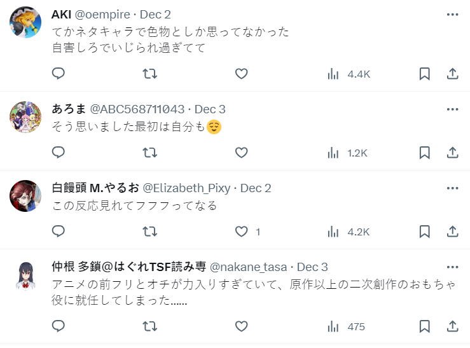Viewport: 470px width, 348px height.
Task: Toggle like on Elizabeth_Pixy's tweet with 1 like
Action: click(x=241, y=232)
